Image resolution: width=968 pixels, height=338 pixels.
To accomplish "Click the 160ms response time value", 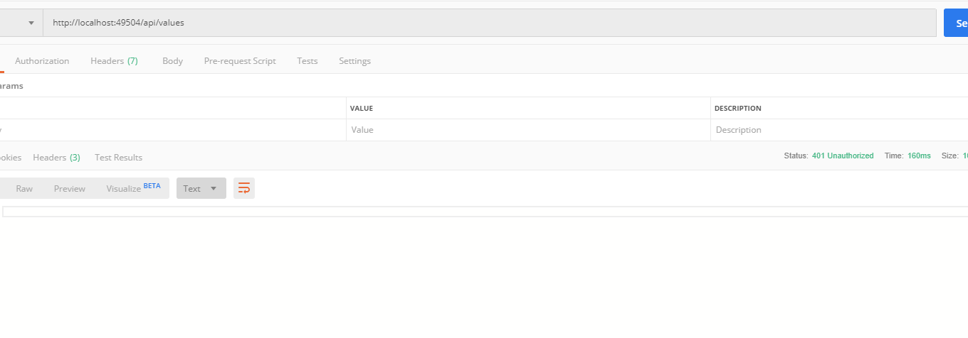I will (919, 156).
